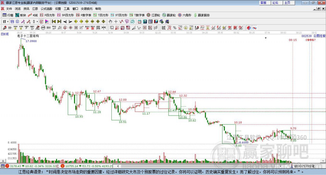Open the P四方形 tool
Image resolution: width=326 pixels, height=175 pixels.
point(47,15)
